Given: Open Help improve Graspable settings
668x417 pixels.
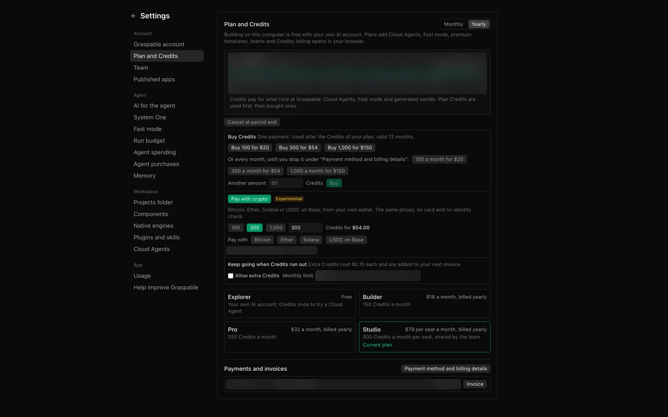Looking at the screenshot, I should [167, 287].
